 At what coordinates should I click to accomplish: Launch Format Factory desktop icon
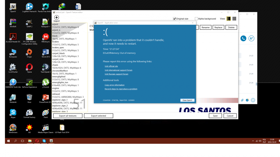pyautogui.click(x=29, y=113)
